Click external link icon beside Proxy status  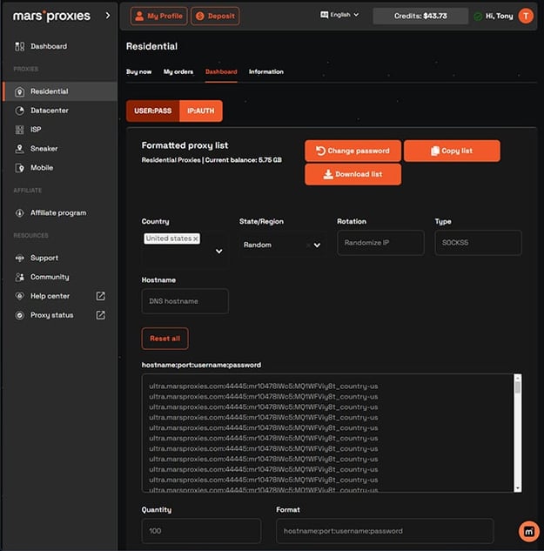(100, 315)
